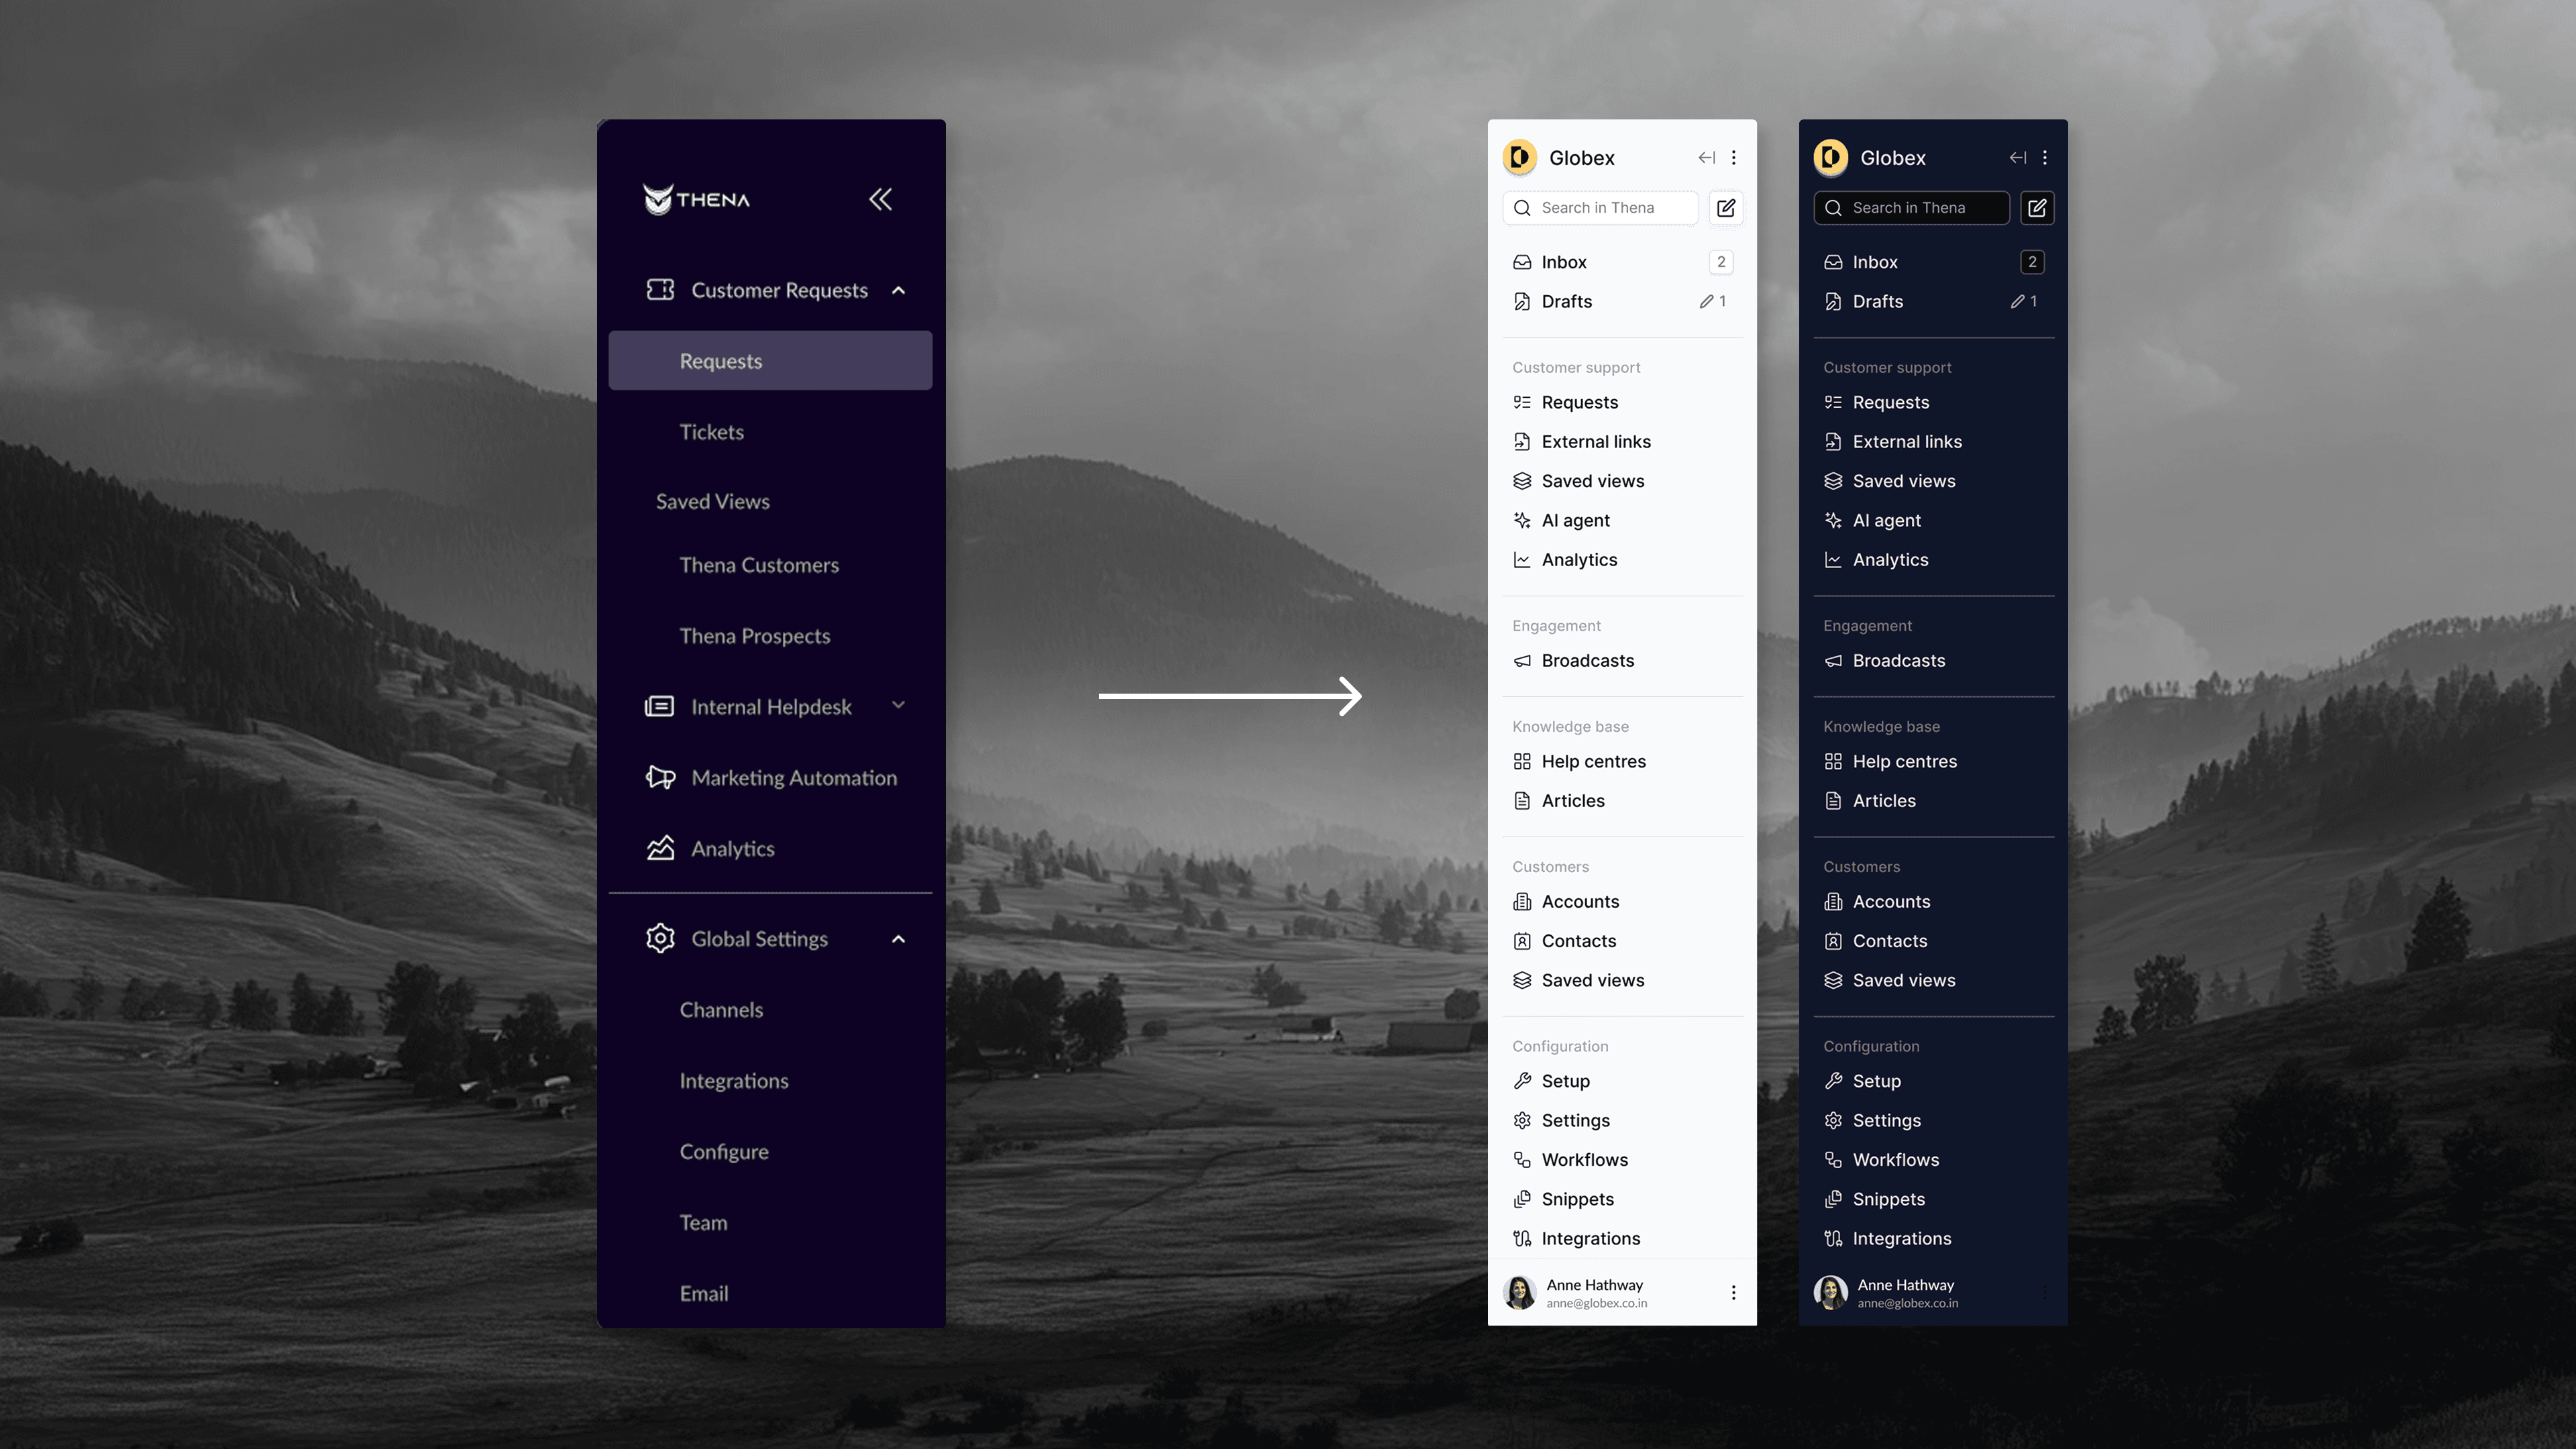The image size is (2576, 1449).
Task: Click Inbox badge count in dark sidebar
Action: (2032, 262)
